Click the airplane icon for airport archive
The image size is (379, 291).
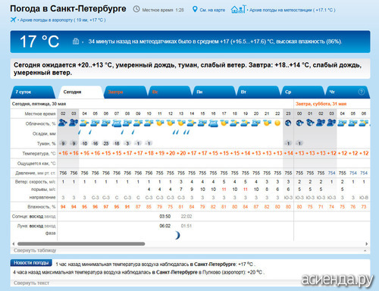coord(14,20)
